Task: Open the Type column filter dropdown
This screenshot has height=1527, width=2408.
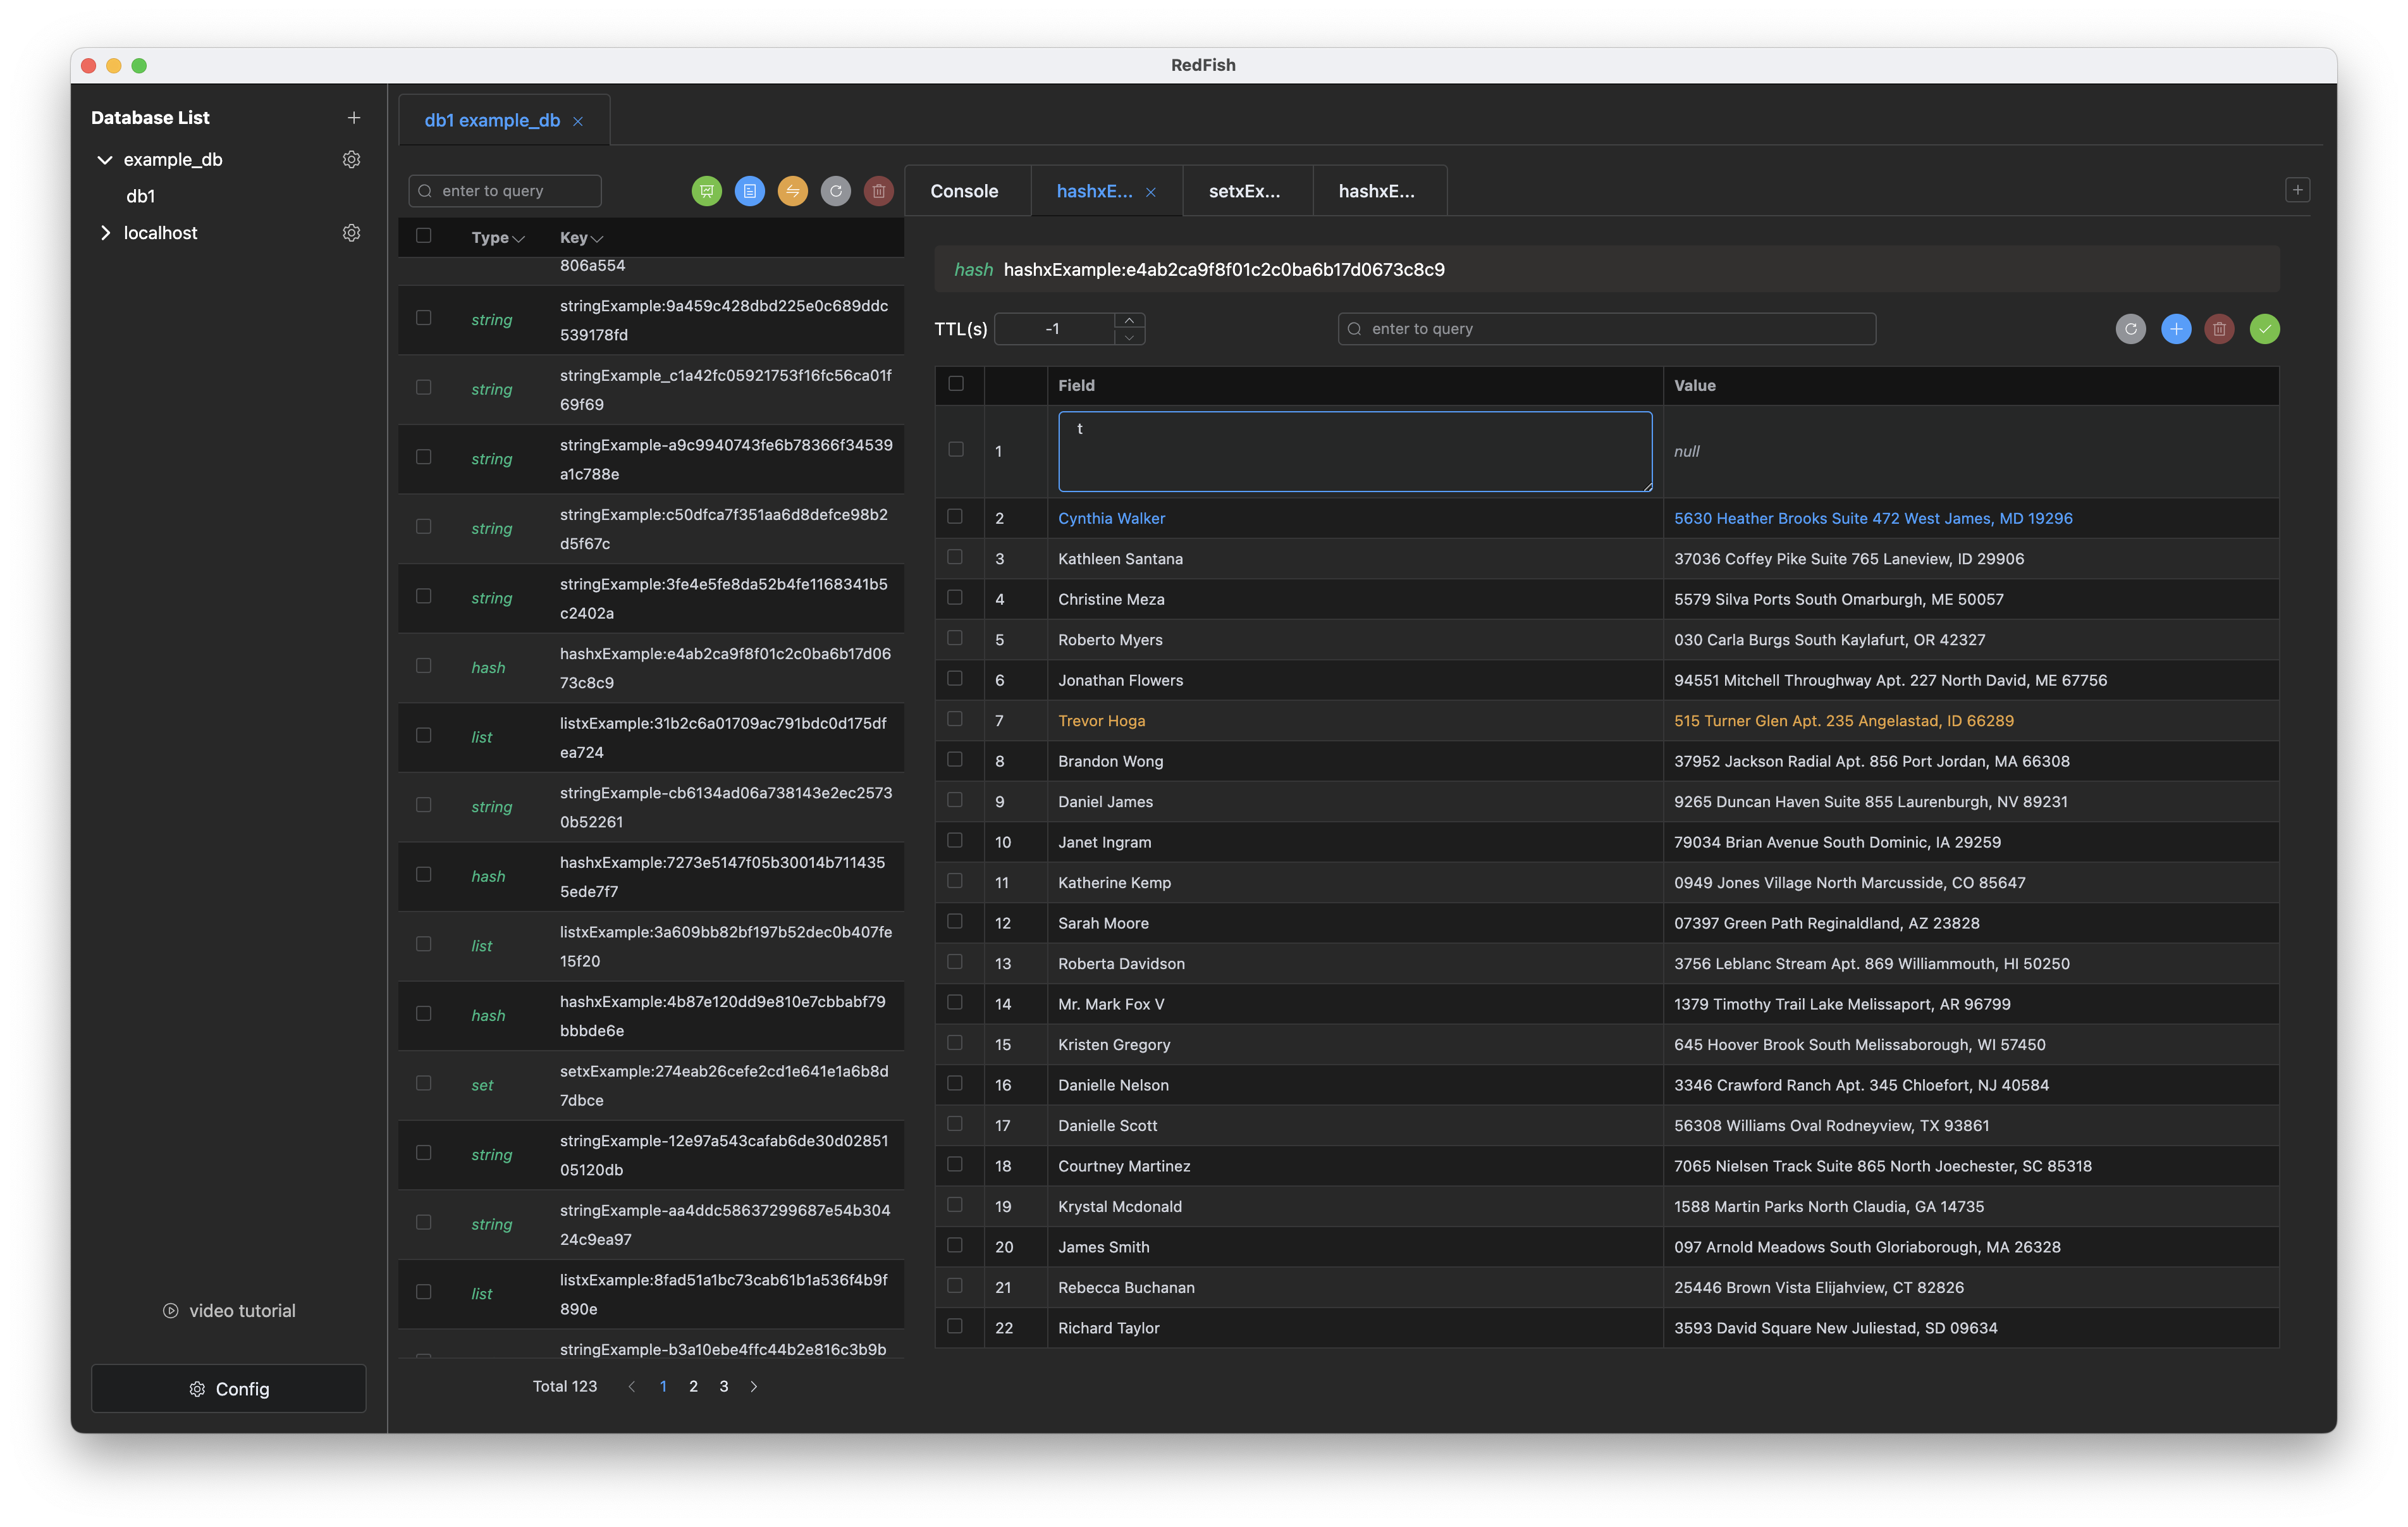Action: point(518,238)
